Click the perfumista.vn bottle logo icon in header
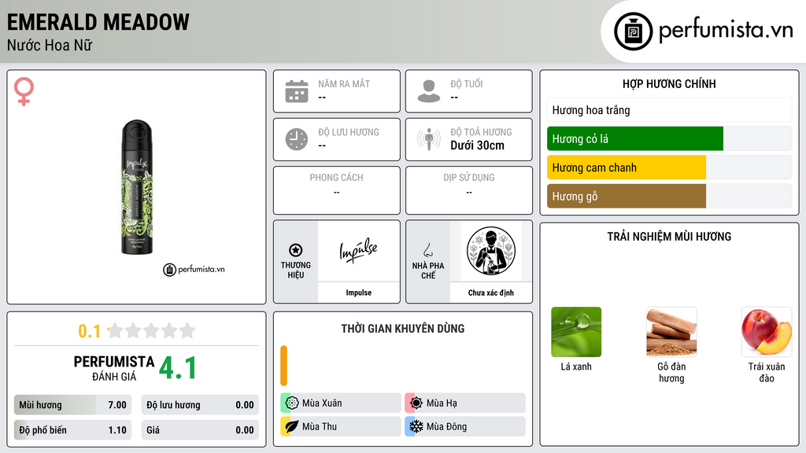The width and height of the screenshot is (806, 453). 634,31
